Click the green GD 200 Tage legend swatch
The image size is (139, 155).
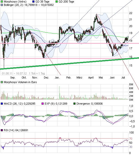point(57,2)
